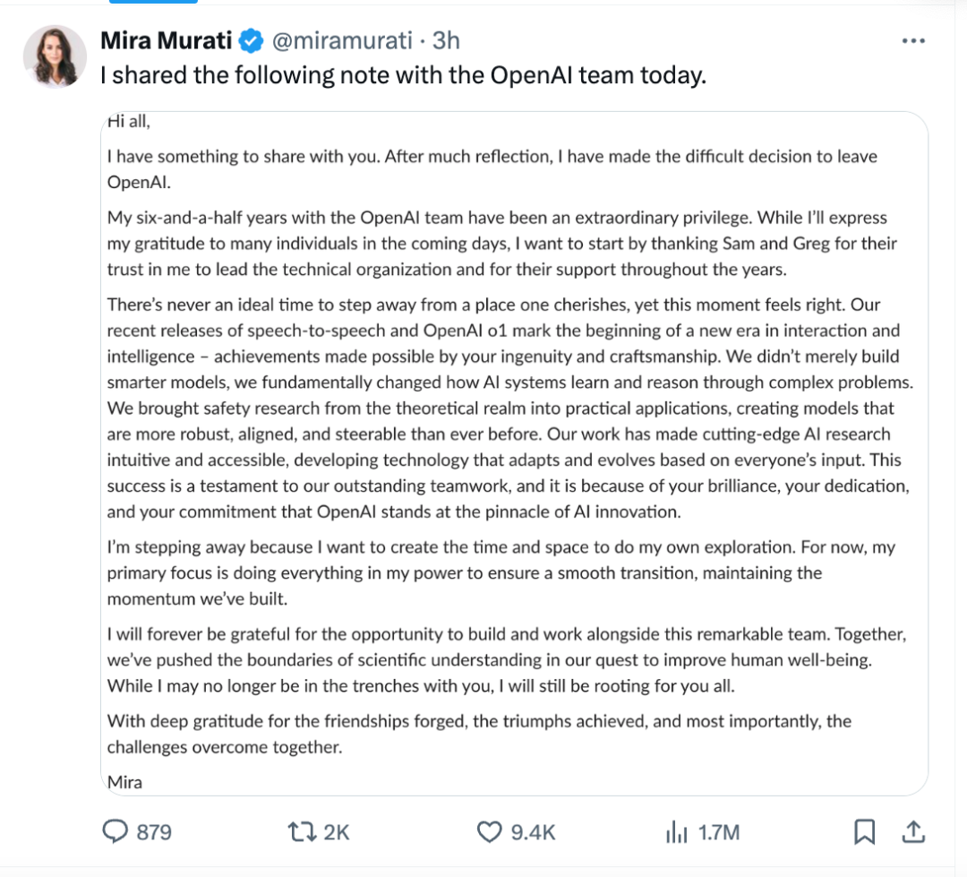Click the share upload icon

tap(913, 832)
